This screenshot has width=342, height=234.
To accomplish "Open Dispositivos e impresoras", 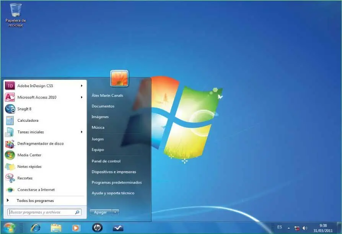I will tap(114, 172).
